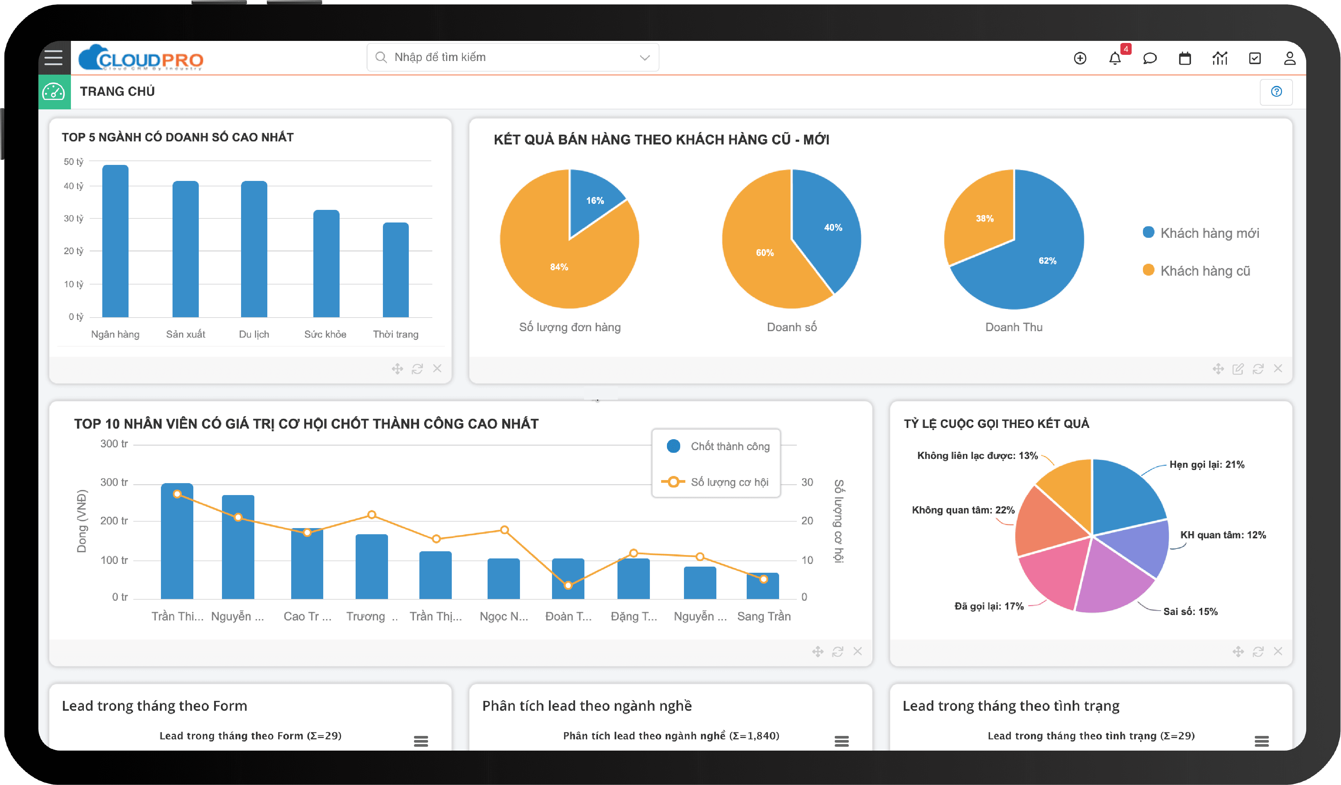
Task: Open Phân tích lead theo ngành nghề chart menu
Action: pos(841,741)
